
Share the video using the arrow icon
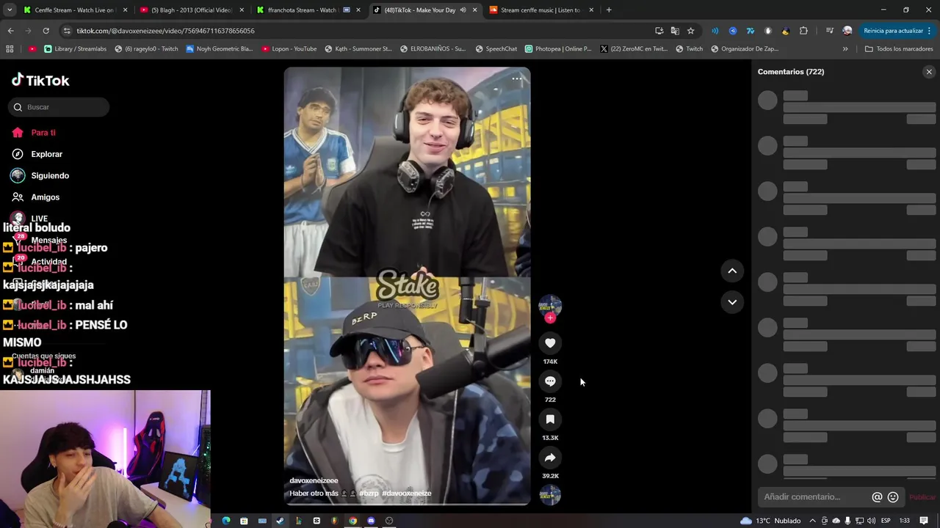pos(550,458)
